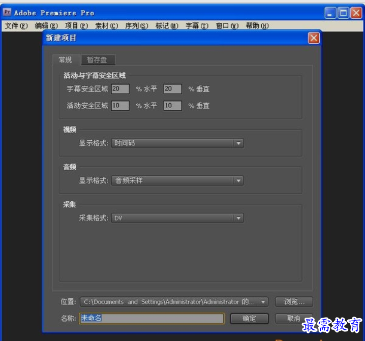This screenshot has width=365, height=341.
Task: Open the 窗口(W) menu
Action: coord(227,25)
